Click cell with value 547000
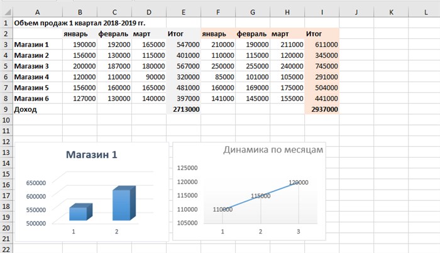 pyautogui.click(x=184, y=45)
